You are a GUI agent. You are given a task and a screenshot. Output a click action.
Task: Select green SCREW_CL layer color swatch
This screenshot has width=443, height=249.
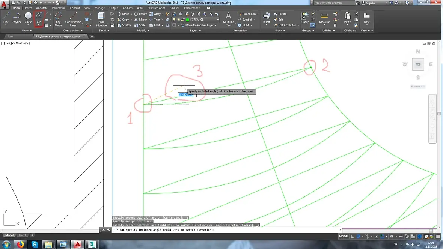(187, 19)
